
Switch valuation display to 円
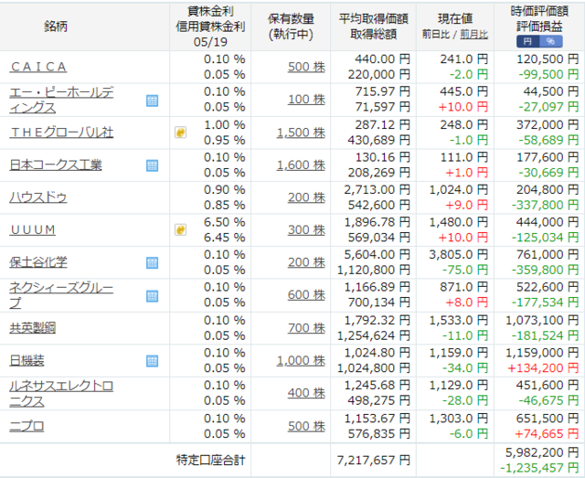(x=528, y=41)
